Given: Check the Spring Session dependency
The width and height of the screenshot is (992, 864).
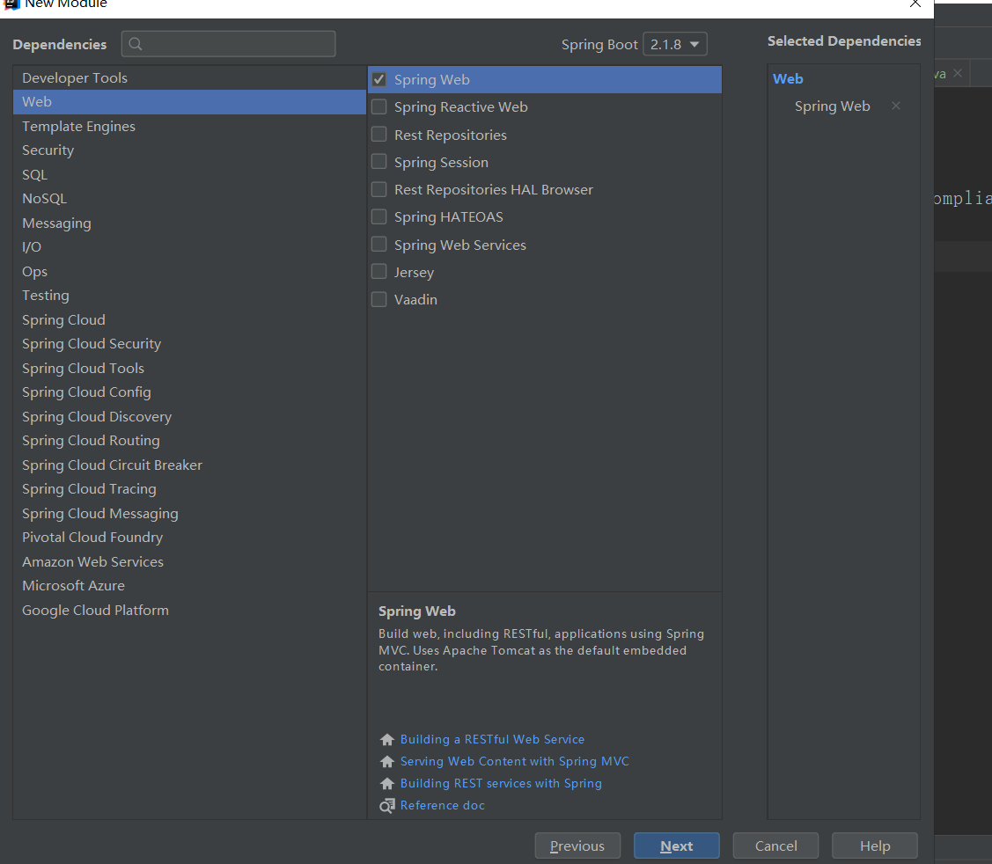Looking at the screenshot, I should 379,162.
